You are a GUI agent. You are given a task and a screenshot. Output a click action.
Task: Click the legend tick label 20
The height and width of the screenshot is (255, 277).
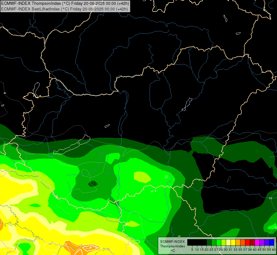coord(207,250)
